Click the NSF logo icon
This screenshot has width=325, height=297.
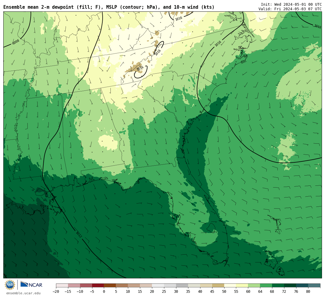point(10,285)
